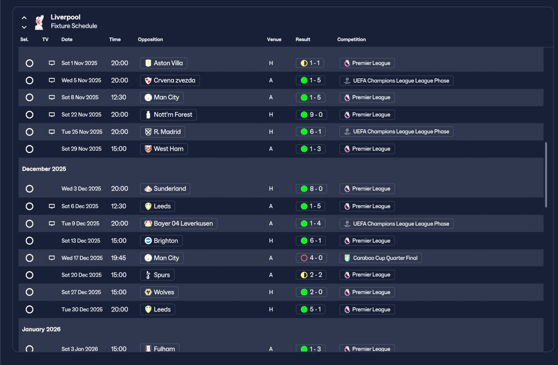Click the green win indicator for Nott'm Forest 9 - 0
Viewport: 558px width, 365px height.
[x=304, y=115]
